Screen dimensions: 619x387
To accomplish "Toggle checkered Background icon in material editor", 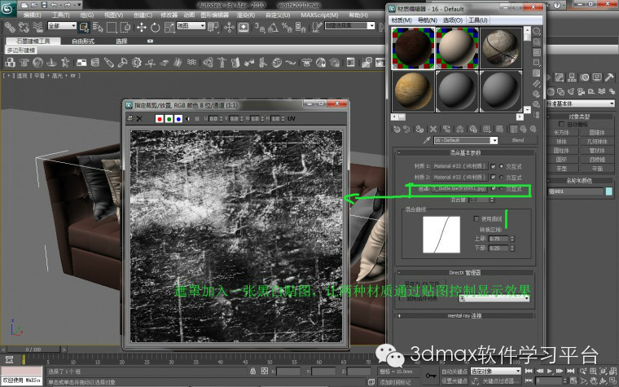I will click(x=537, y=52).
